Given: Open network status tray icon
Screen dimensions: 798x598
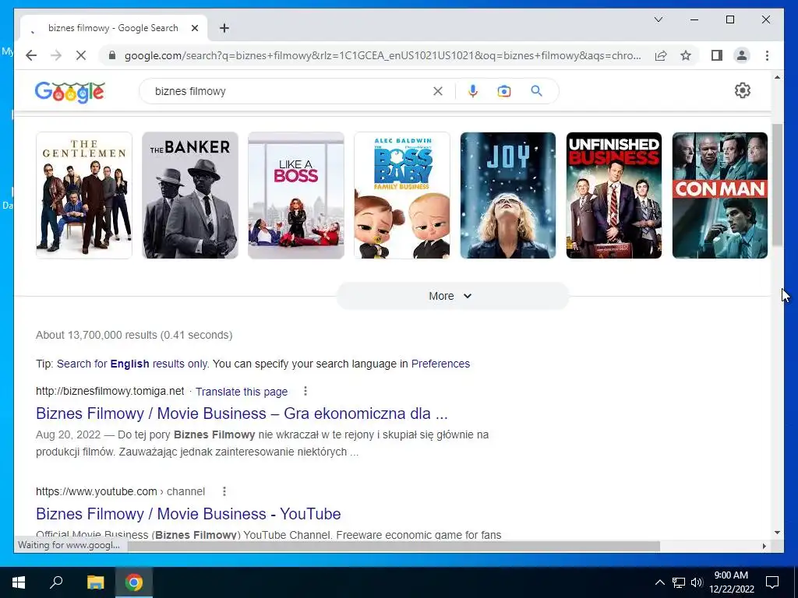Looking at the screenshot, I should 679,582.
